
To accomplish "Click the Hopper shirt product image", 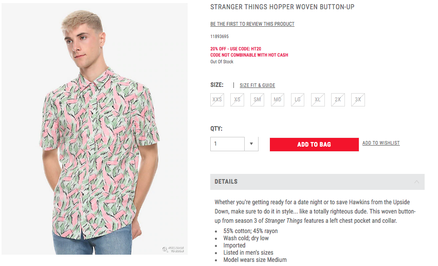I will [95, 129].
